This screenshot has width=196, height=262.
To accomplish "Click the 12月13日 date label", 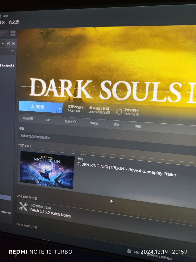I will [24, 146].
